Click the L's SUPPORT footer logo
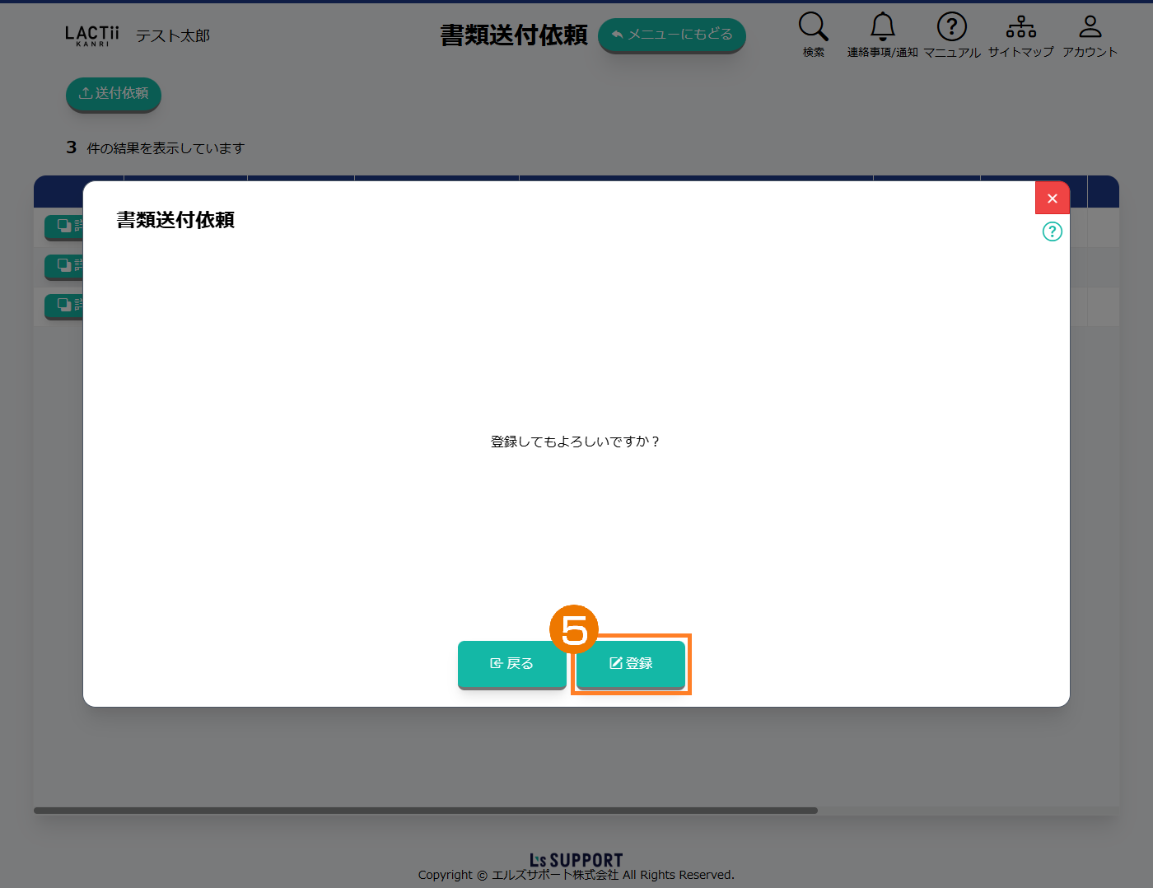 pos(576,860)
